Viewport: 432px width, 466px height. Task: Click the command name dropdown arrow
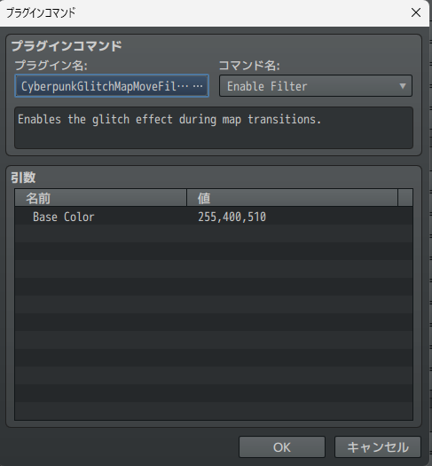pos(403,86)
